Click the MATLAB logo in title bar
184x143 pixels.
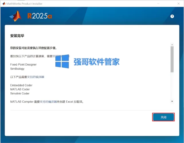point(4,4)
